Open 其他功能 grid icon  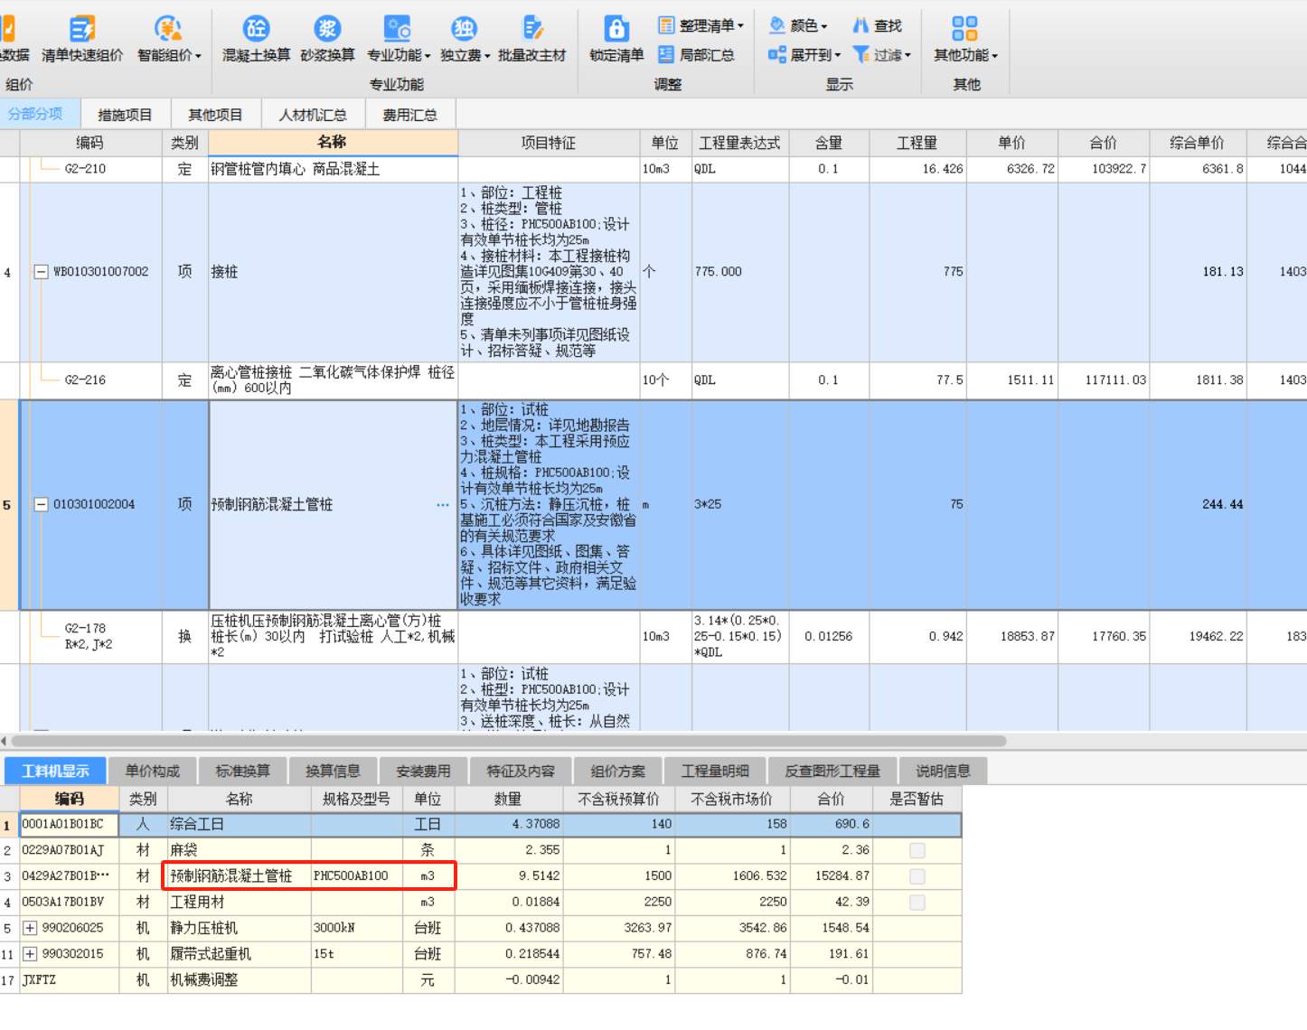click(x=964, y=29)
